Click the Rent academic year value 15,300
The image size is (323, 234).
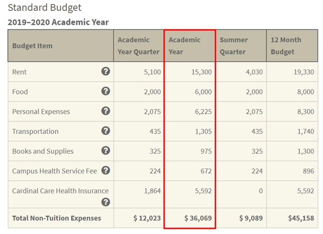click(201, 72)
